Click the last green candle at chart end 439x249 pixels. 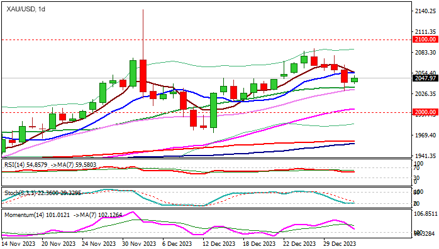355,80
